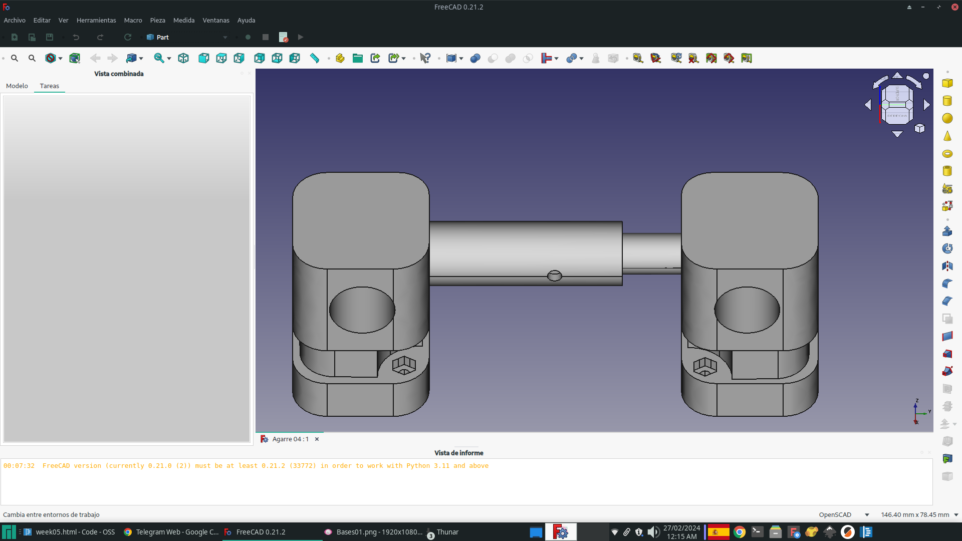Toggle all measurements visibility
The width and height of the screenshot is (962, 541).
pyautogui.click(x=711, y=58)
